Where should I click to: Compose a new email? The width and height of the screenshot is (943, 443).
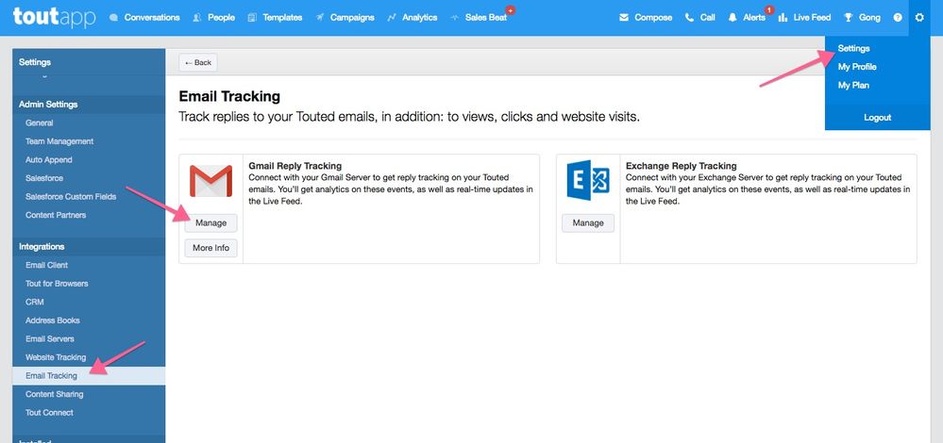coord(646,17)
